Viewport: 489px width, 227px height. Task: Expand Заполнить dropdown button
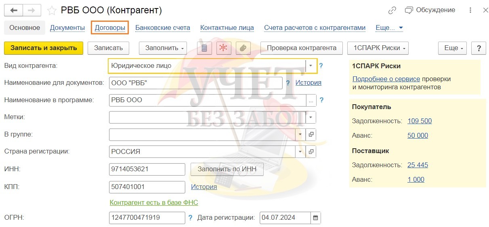click(163, 48)
